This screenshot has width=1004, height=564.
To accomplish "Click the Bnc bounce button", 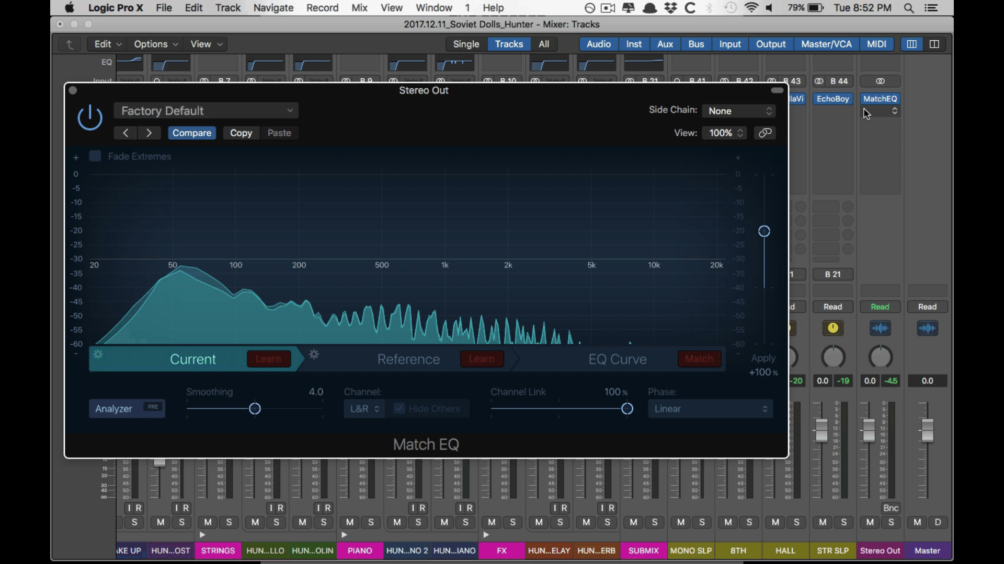I will (891, 508).
